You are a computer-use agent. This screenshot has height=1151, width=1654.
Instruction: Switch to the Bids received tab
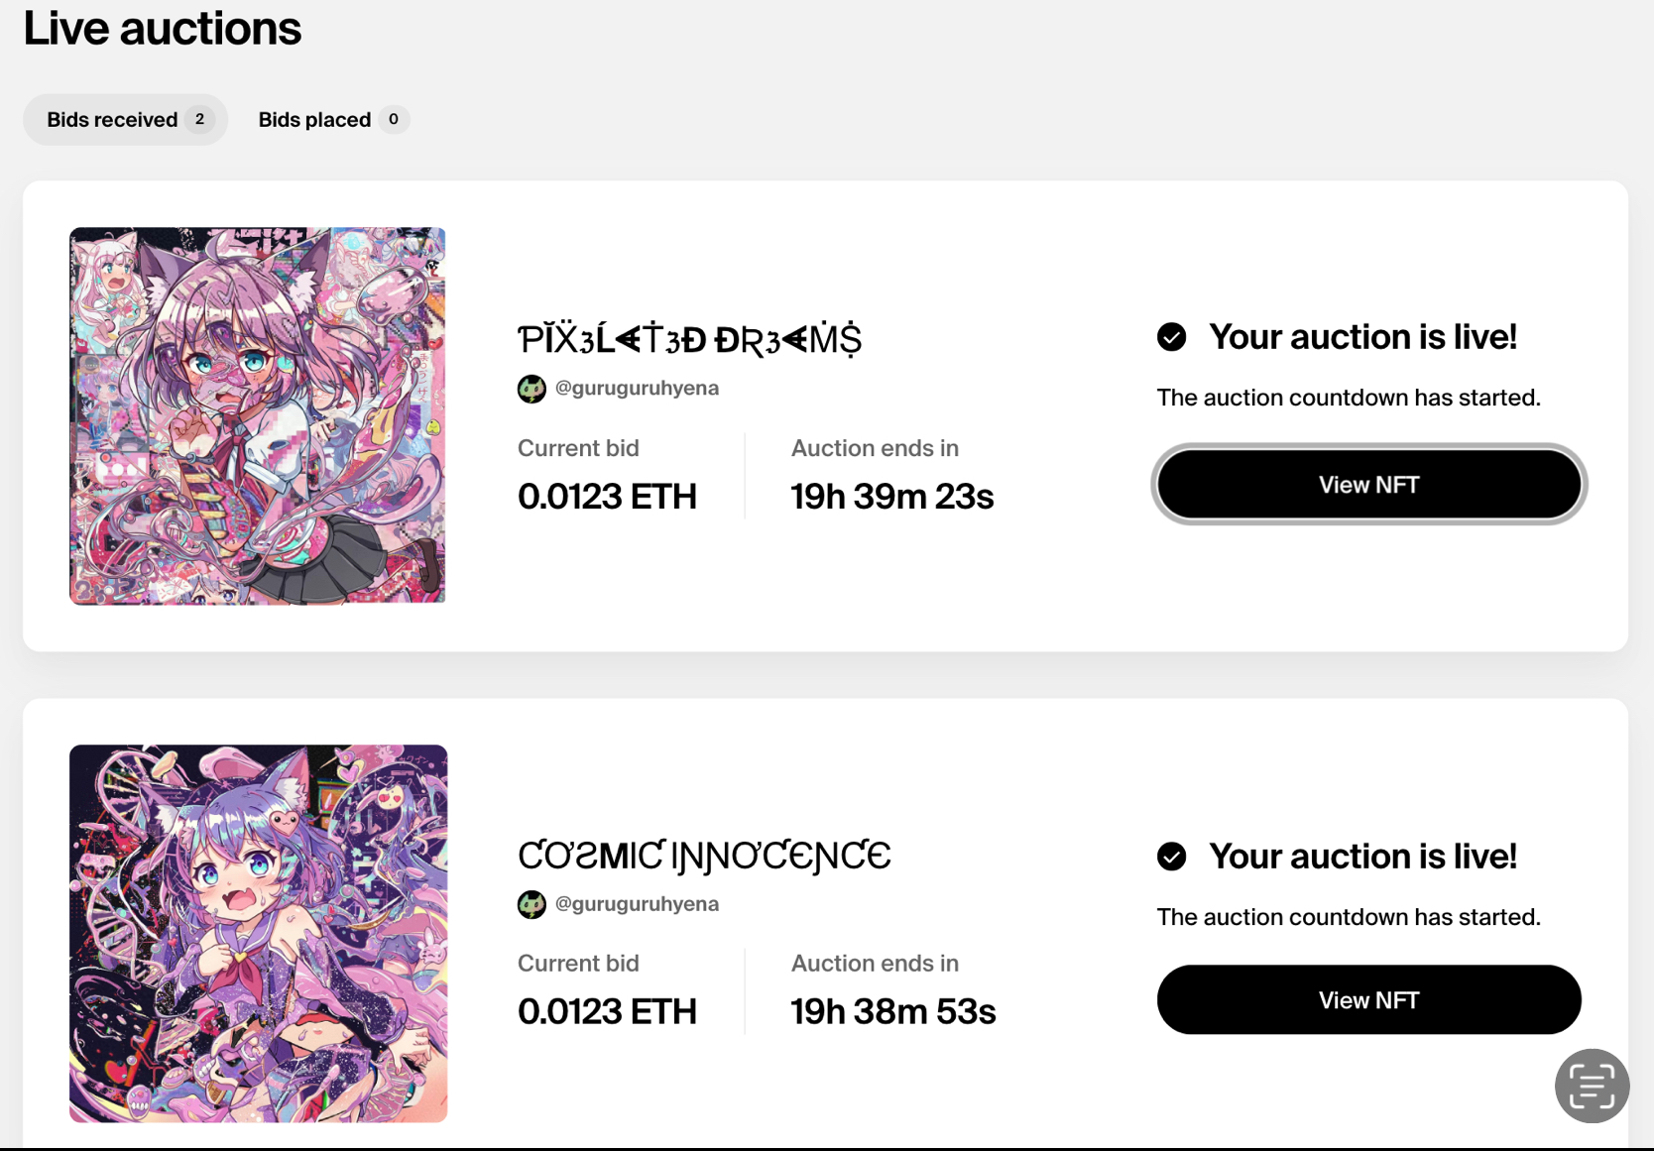[x=112, y=120]
